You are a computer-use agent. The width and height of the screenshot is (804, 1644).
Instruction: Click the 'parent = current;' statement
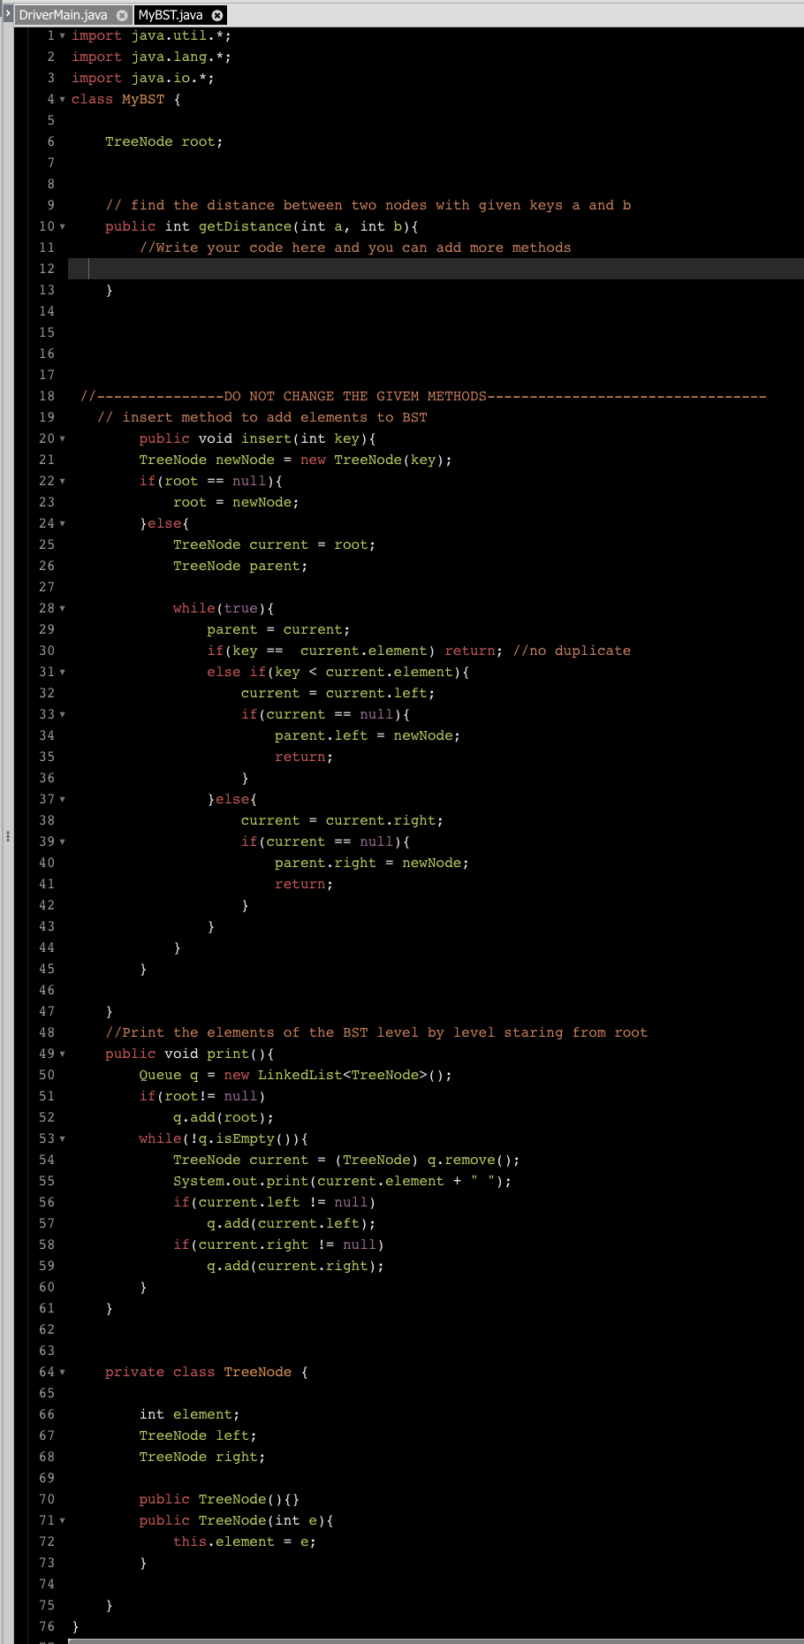tap(278, 629)
